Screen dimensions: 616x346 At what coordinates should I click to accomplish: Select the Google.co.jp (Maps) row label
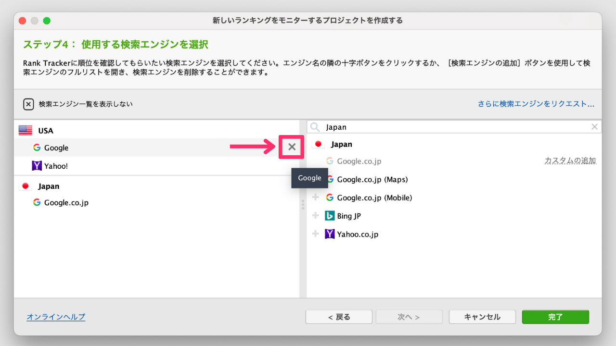click(372, 179)
